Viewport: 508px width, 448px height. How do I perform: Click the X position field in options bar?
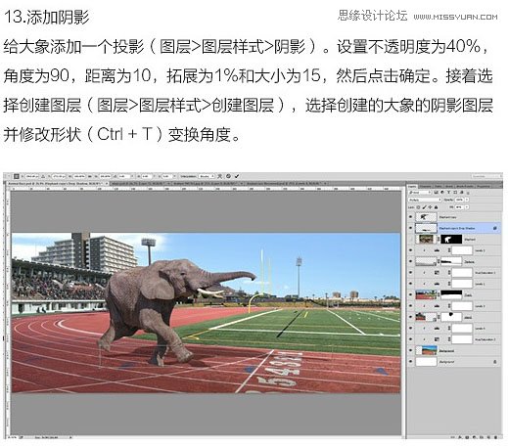pos(32,176)
